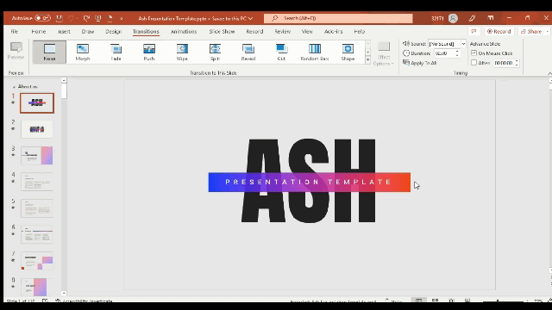Click the Record button at top right
Image resolution: width=552 pixels, height=310 pixels.
click(499, 31)
